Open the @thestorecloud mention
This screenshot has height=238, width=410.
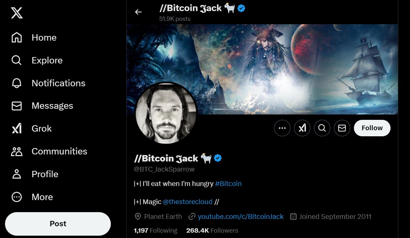pyautogui.click(x=187, y=202)
